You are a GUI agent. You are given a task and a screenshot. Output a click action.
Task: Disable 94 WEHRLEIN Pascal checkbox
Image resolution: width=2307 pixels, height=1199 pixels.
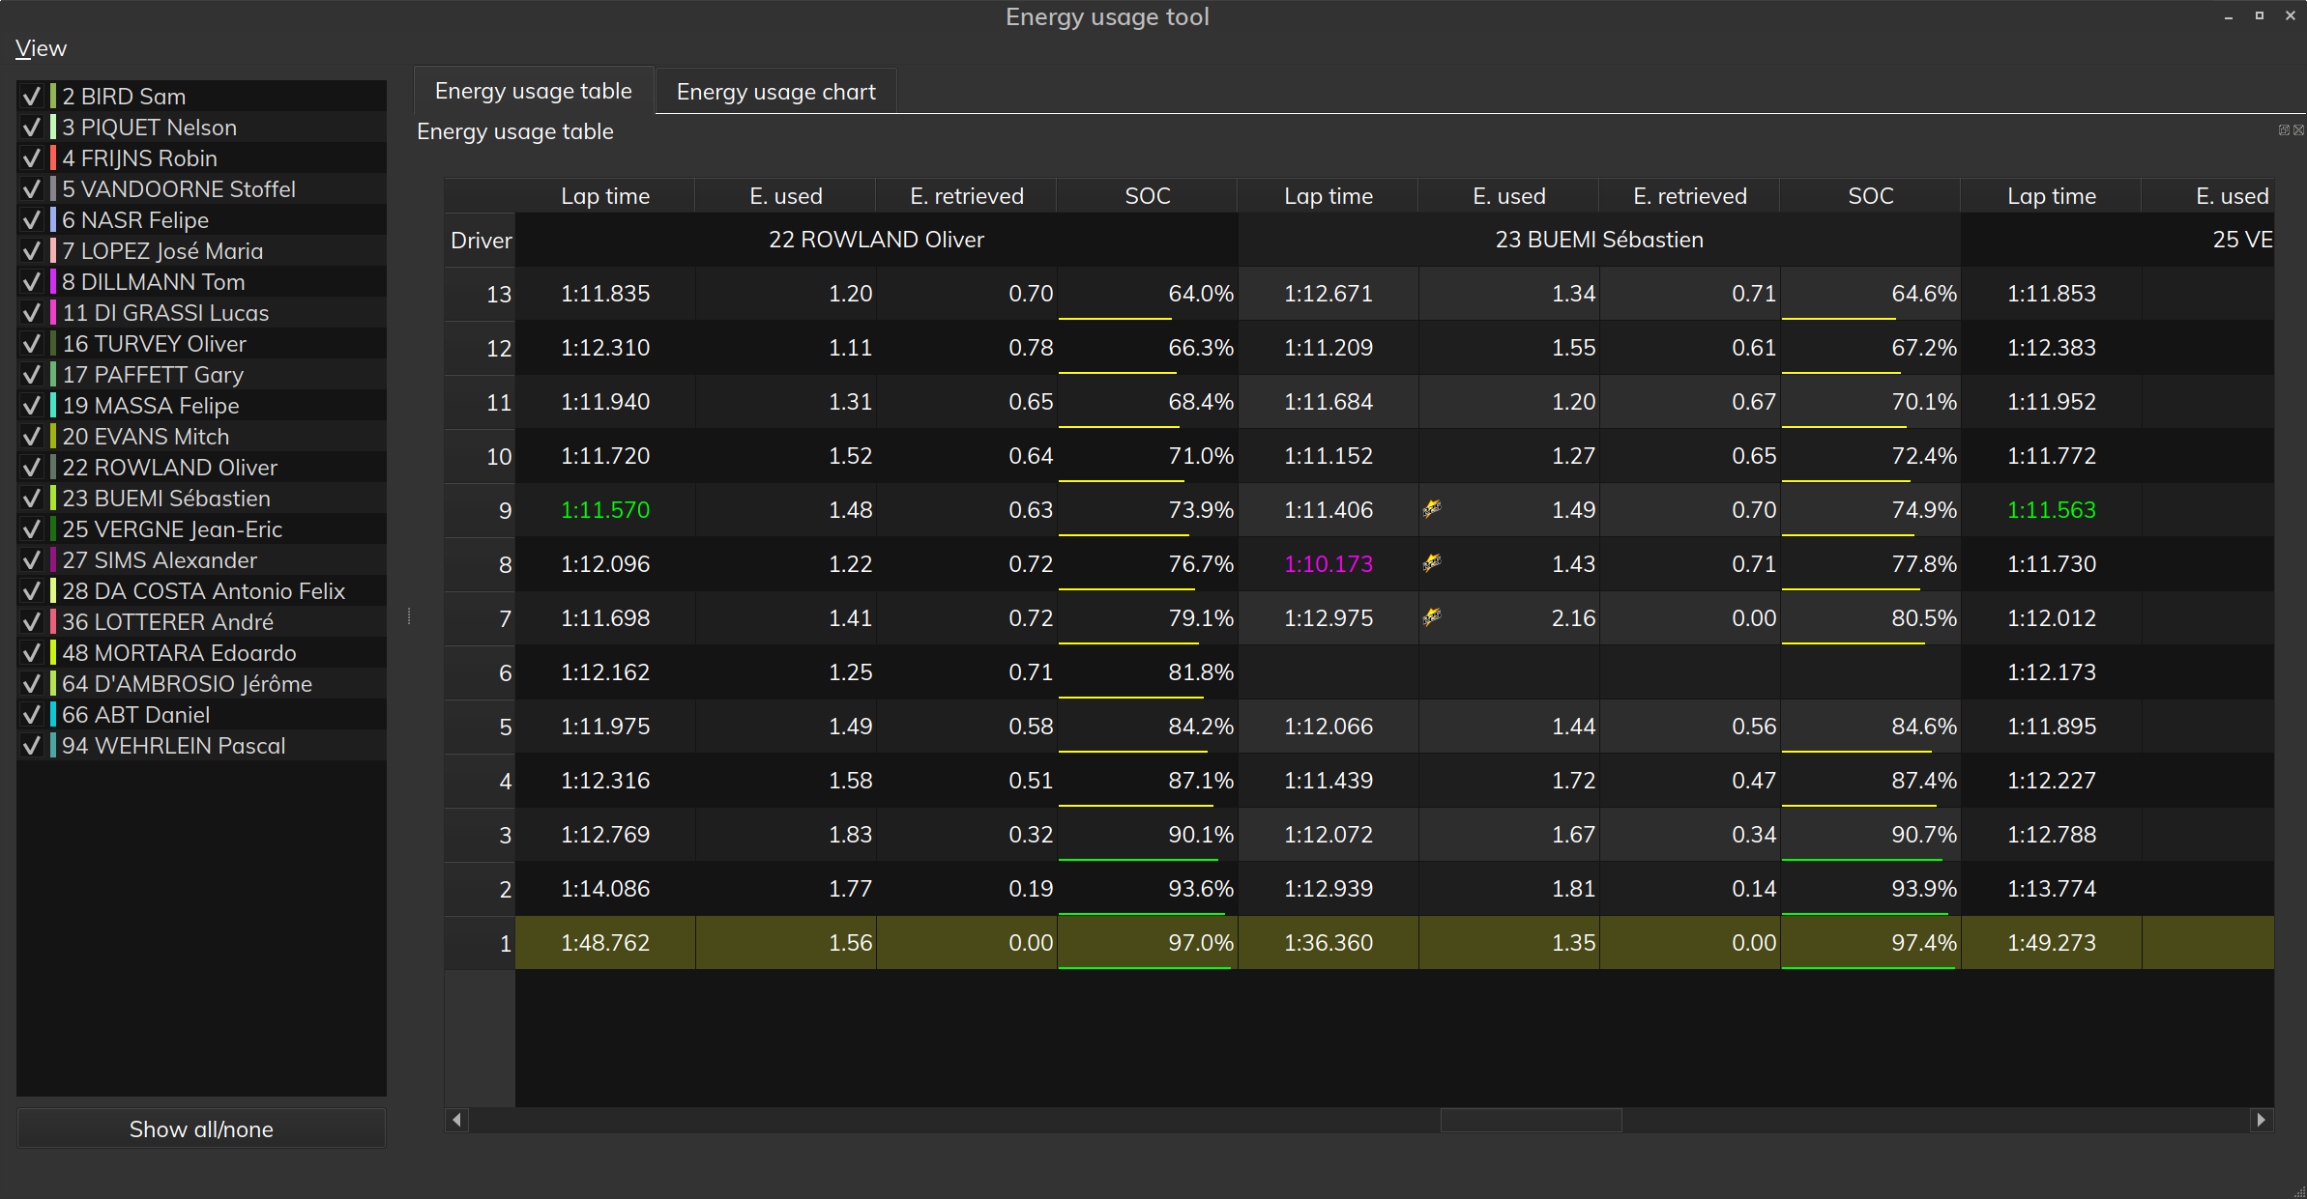pos(31,746)
